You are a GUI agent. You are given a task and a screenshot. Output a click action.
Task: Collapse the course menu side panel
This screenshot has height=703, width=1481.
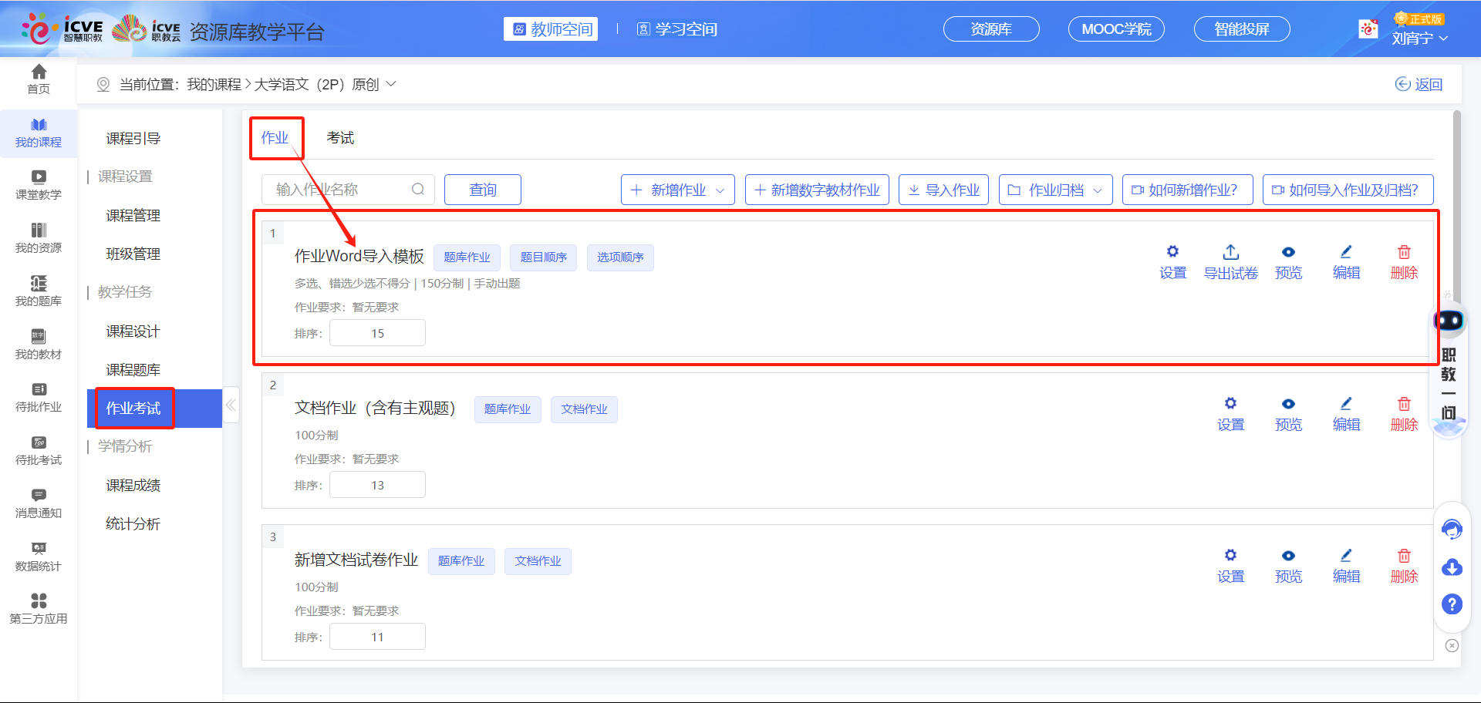click(x=231, y=405)
